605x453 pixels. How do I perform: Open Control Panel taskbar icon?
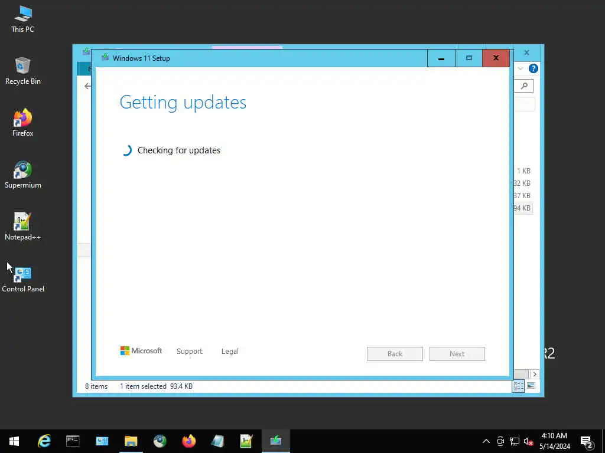tap(102, 441)
